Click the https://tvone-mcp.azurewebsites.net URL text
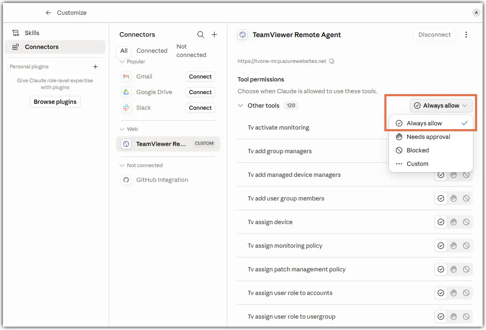Image resolution: width=486 pixels, height=330 pixels. (x=282, y=61)
